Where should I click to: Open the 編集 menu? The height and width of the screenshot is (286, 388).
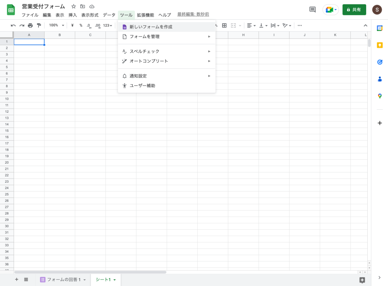coord(47,15)
